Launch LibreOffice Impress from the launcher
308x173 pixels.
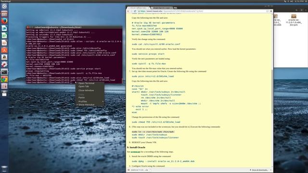pos(4,43)
